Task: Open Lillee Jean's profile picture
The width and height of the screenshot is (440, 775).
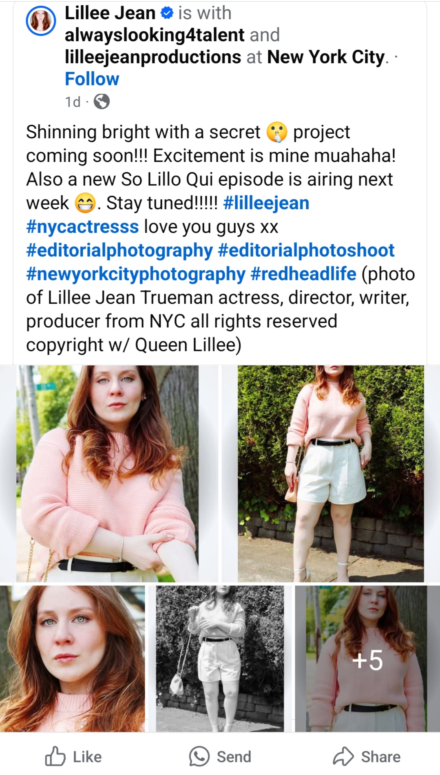Action: [x=41, y=21]
